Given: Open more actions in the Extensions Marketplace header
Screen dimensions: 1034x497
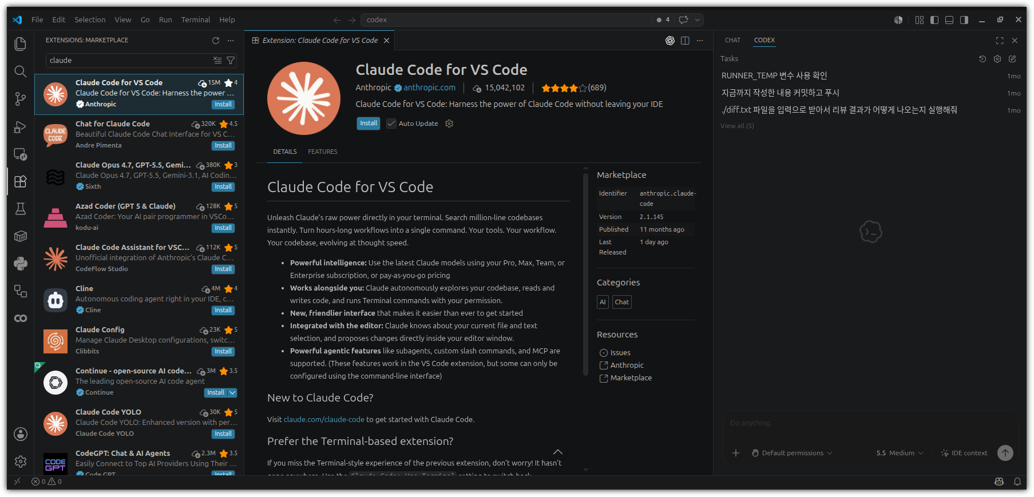Looking at the screenshot, I should tap(231, 41).
